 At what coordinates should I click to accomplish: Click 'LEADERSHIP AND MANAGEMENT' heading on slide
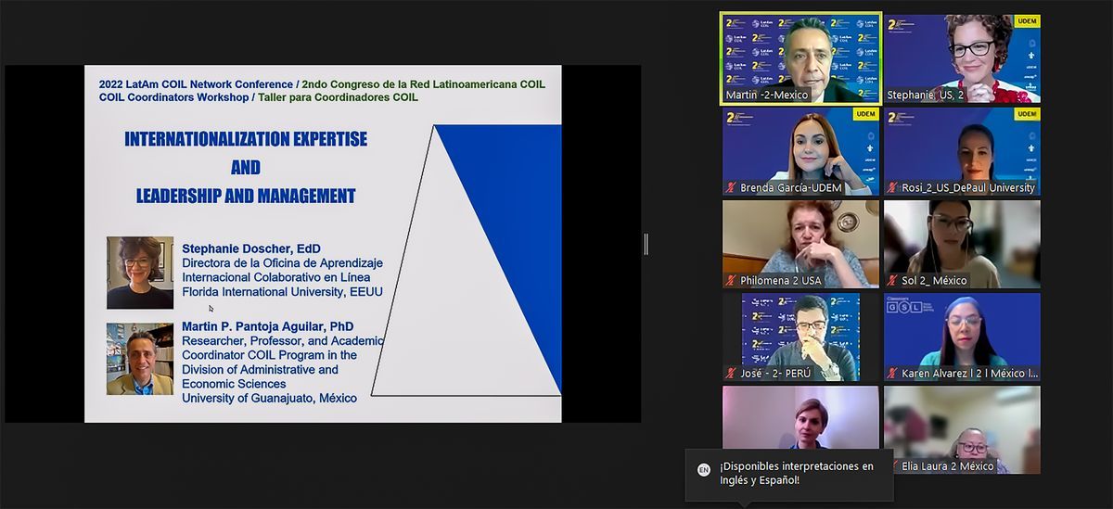click(246, 196)
